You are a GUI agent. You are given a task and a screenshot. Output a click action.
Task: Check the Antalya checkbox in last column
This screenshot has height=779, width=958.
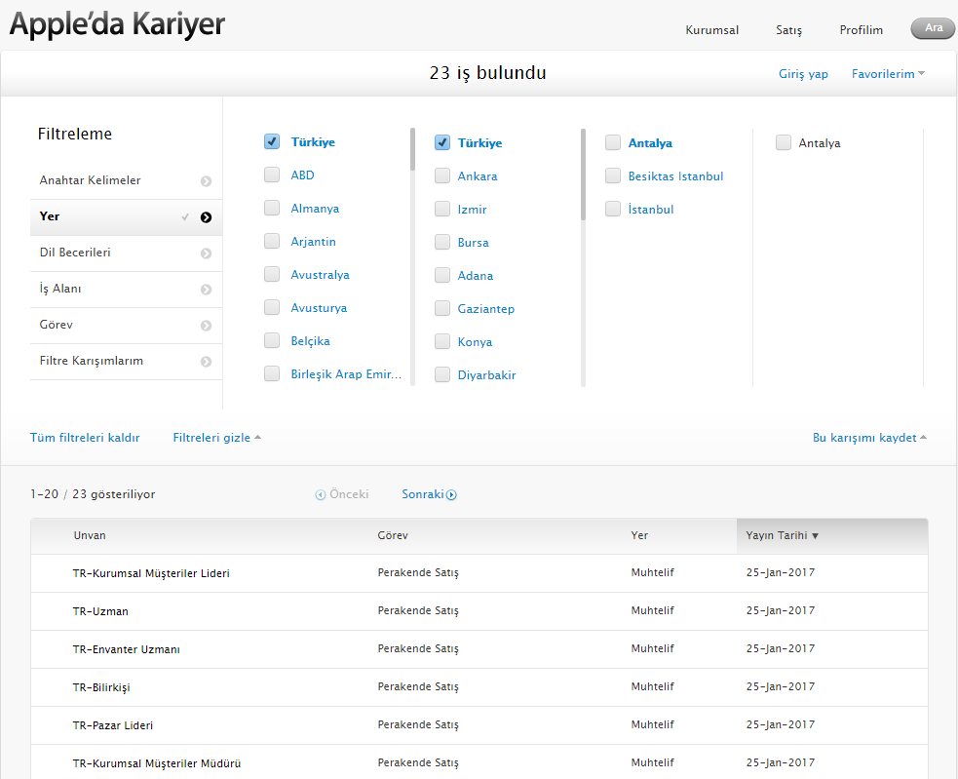pos(784,142)
